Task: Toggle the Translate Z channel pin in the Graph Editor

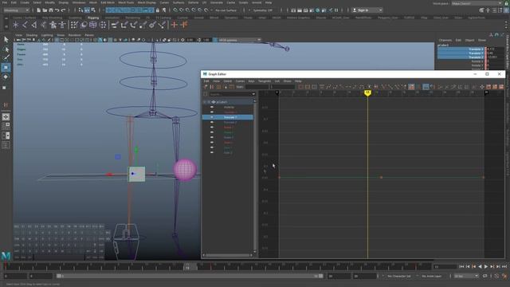Action: coord(212,122)
